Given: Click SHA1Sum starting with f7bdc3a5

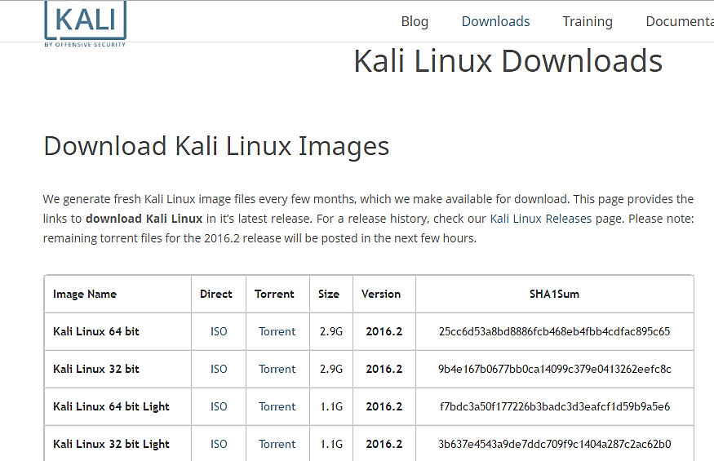Looking at the screenshot, I should (554, 406).
